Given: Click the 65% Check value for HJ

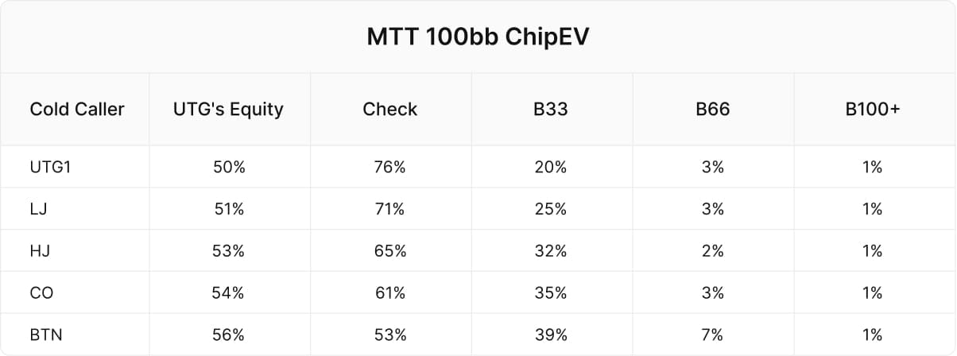Looking at the screenshot, I should pyautogui.click(x=389, y=251).
